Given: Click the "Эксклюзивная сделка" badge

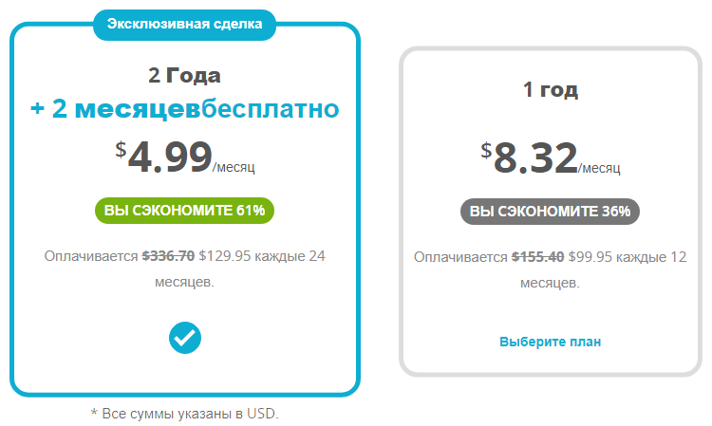Looking at the screenshot, I should (x=184, y=24).
